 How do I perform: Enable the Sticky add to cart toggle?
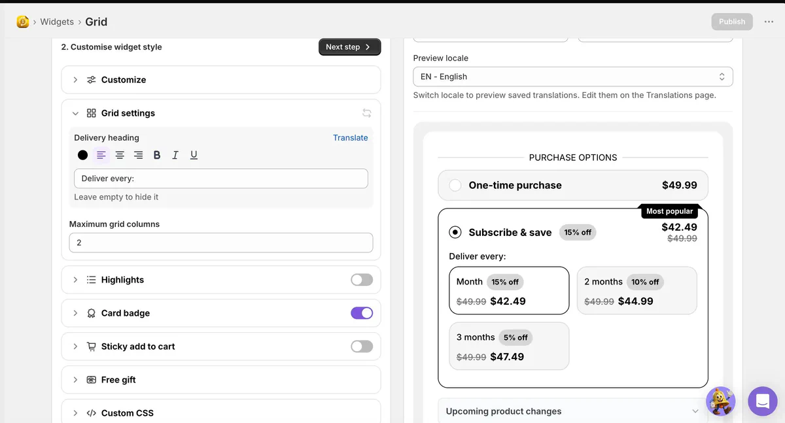pyautogui.click(x=362, y=347)
